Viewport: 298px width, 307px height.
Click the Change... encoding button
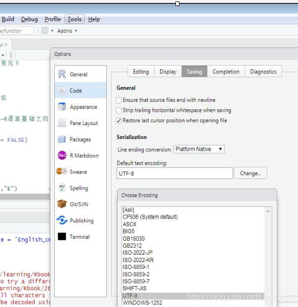(x=251, y=174)
